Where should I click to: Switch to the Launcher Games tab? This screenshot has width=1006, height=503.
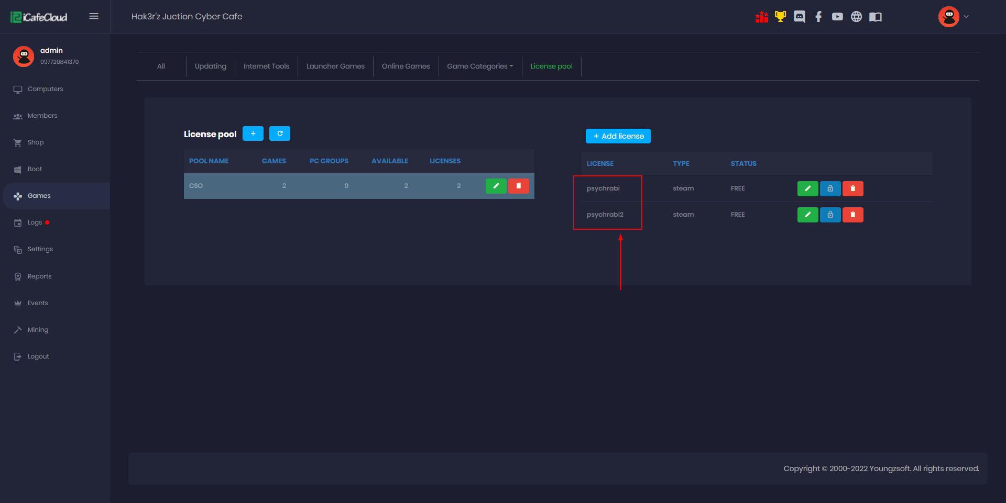click(335, 66)
